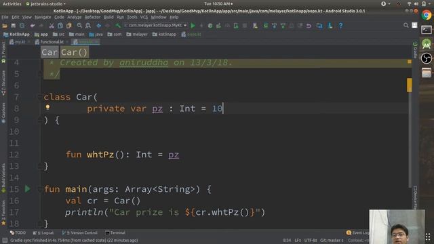This screenshot has width=434, height=244.
Task: Toggle the Structure tool window
Action: tap(3, 83)
